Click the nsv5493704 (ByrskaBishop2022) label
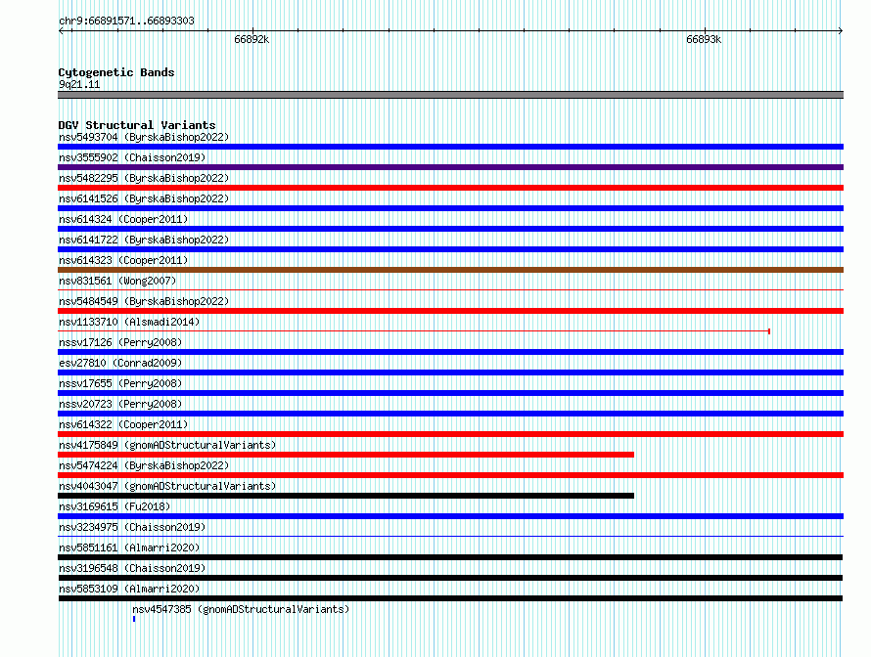 pos(144,137)
